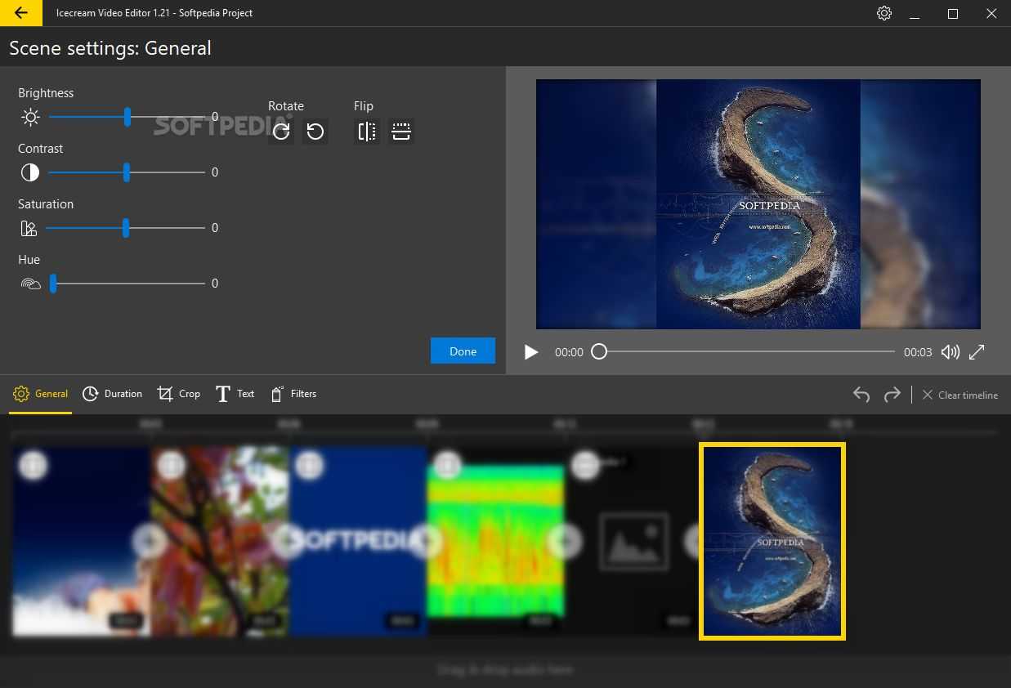Flip the scene horizontally
This screenshot has height=688, width=1011.
tap(367, 132)
